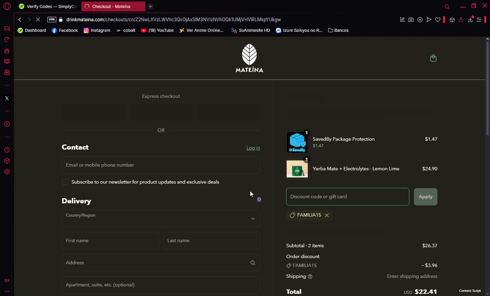This screenshot has width=490, height=296.
Task: Click the striped screen icon in sidebar
Action: tap(7, 61)
